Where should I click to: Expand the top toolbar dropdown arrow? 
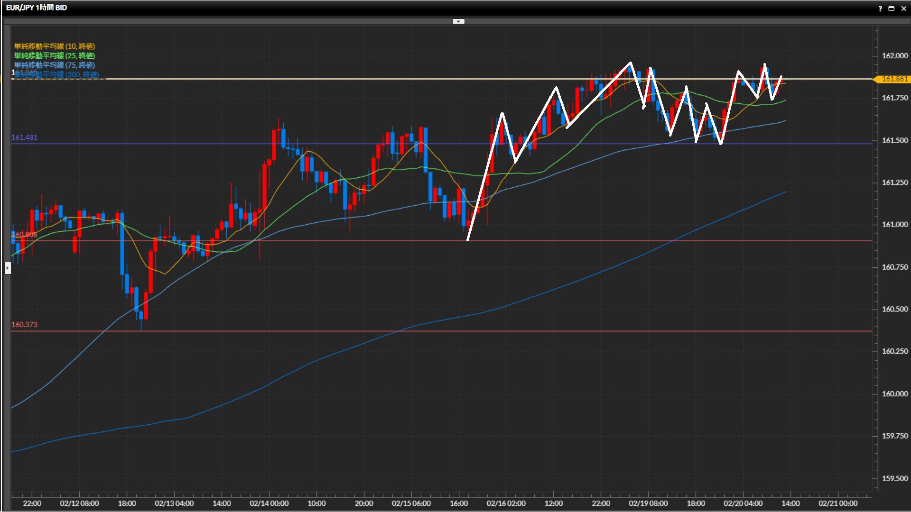[458, 21]
